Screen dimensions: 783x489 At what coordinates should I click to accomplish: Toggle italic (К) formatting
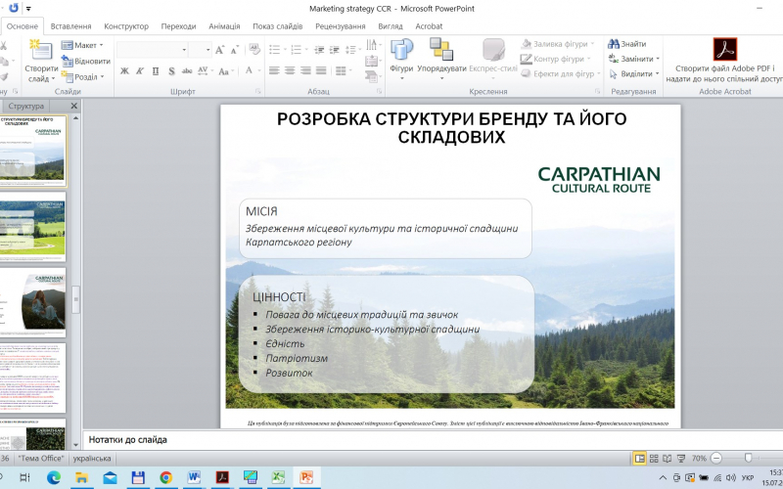[140, 71]
